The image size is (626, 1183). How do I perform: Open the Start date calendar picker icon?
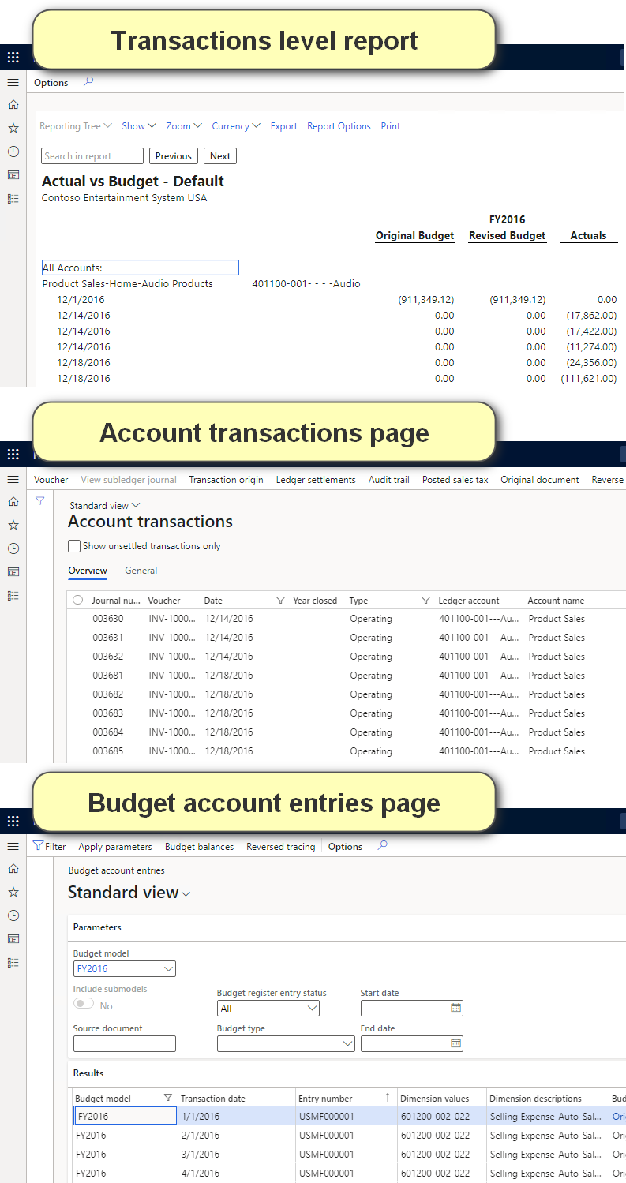(455, 1008)
